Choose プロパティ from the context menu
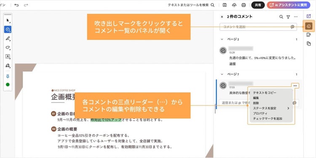 pyautogui.click(x=260, y=113)
